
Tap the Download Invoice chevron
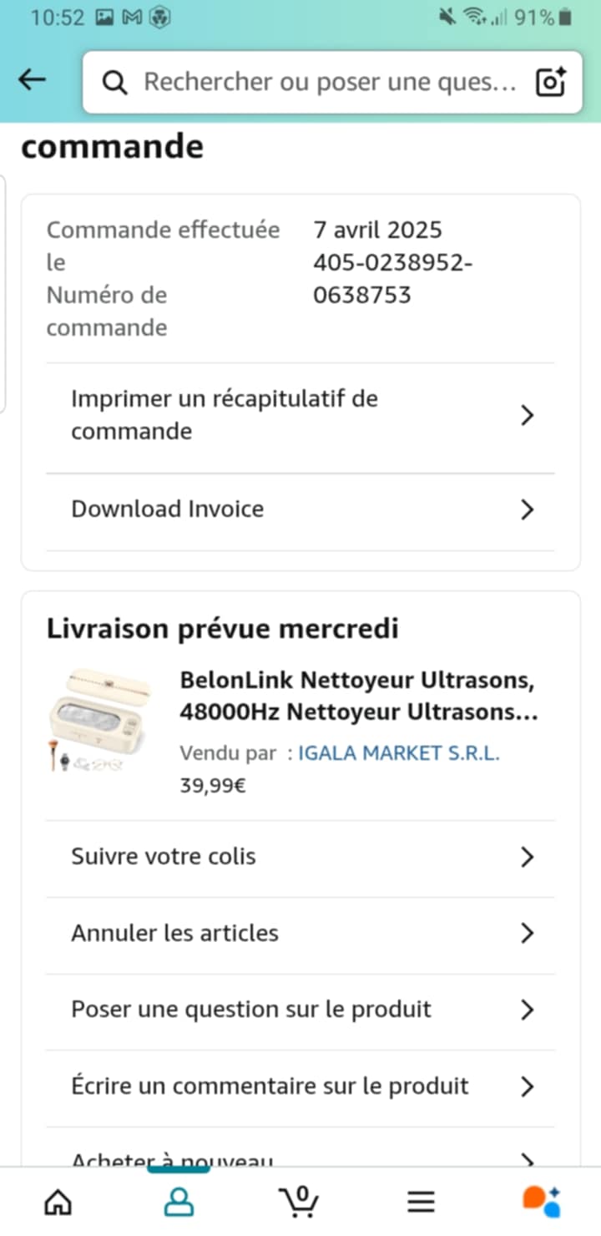pos(527,509)
